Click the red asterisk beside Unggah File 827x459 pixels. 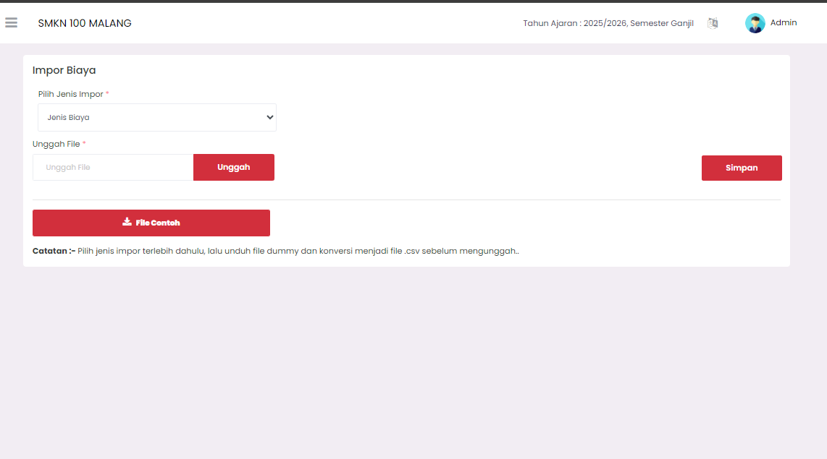(x=84, y=144)
